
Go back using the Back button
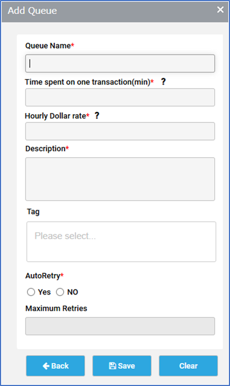[x=56, y=366]
